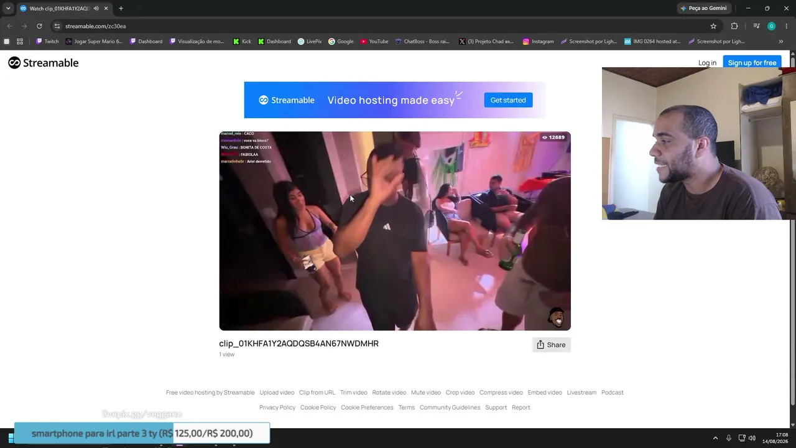The image size is (796, 448).
Task: Click the Share button below the video
Action: 551,345
